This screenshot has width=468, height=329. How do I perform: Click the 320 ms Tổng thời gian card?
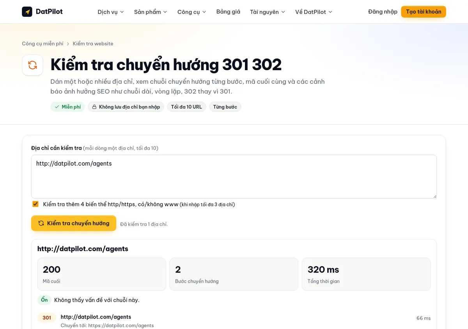tap(366, 274)
